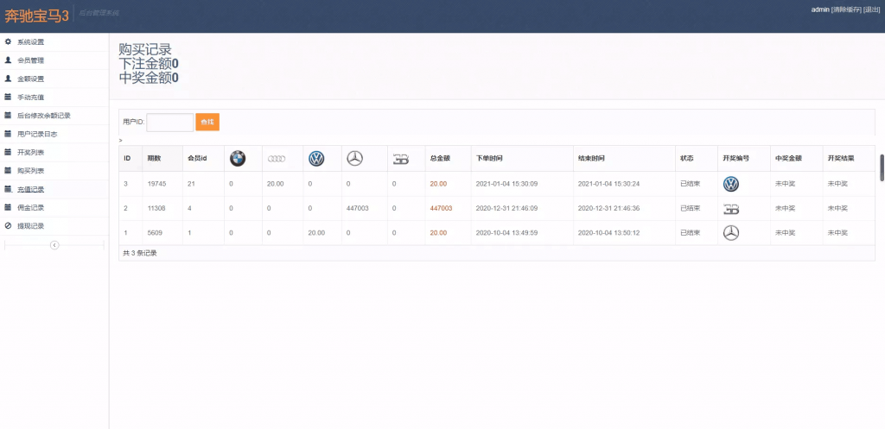Collapse the sidebar with the arrow button
The height and width of the screenshot is (429, 885).
coord(54,245)
